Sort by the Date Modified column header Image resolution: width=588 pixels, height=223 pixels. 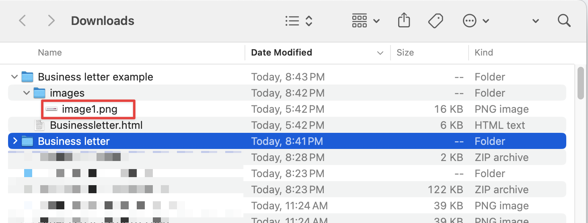282,53
